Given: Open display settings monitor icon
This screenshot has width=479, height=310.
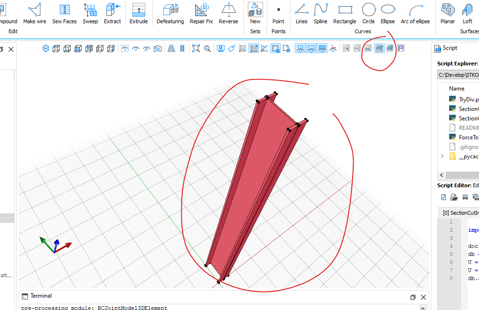Looking at the screenshot, I should click(221, 48).
